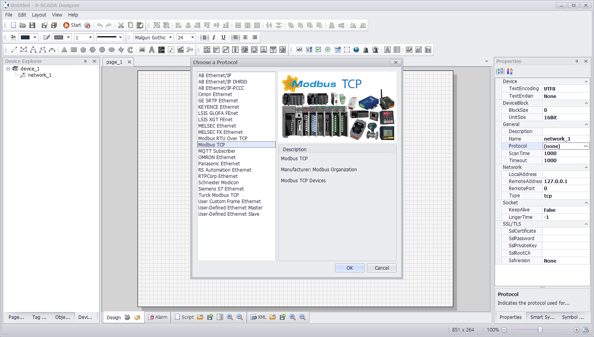
Task: Select the radio button control tool
Action: click(x=328, y=50)
